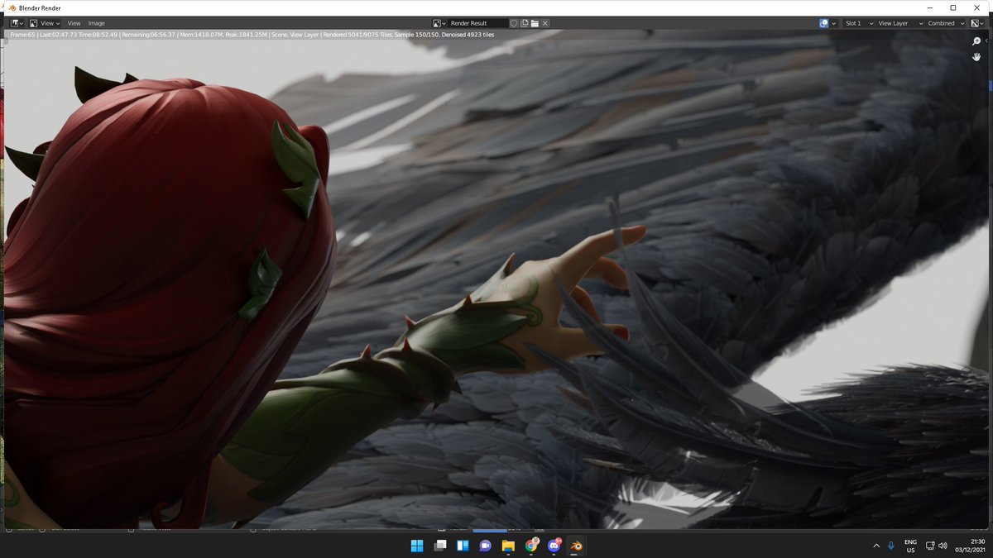The height and width of the screenshot is (558, 993).
Task: Open the Widgets taskbar icon
Action: coord(463,546)
